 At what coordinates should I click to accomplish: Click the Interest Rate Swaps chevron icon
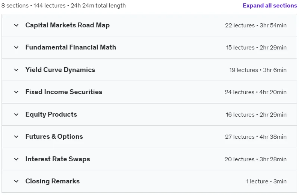point(17,159)
